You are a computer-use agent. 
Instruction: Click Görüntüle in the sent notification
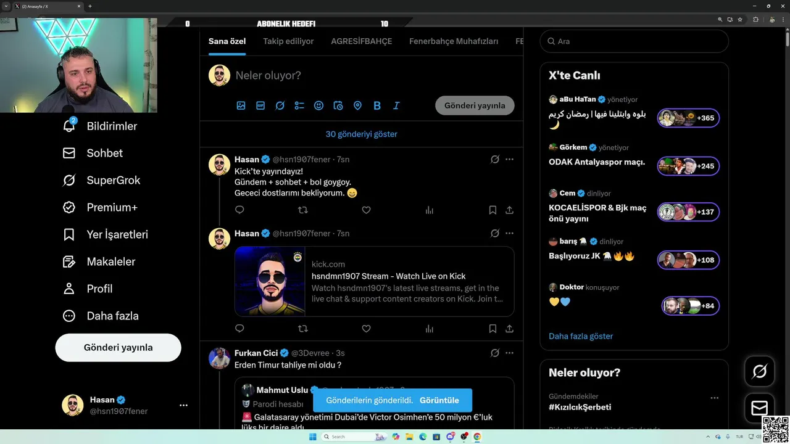[439, 400]
